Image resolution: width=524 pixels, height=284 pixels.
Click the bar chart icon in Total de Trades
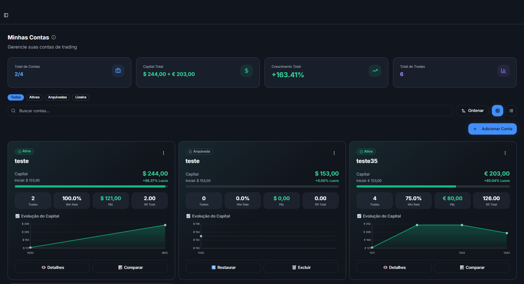pos(504,71)
